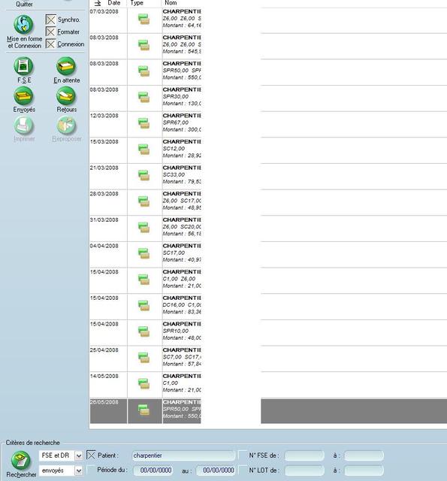Open the Envoyés folder icon
Viewport: 447px width, 481px height.
(23, 95)
